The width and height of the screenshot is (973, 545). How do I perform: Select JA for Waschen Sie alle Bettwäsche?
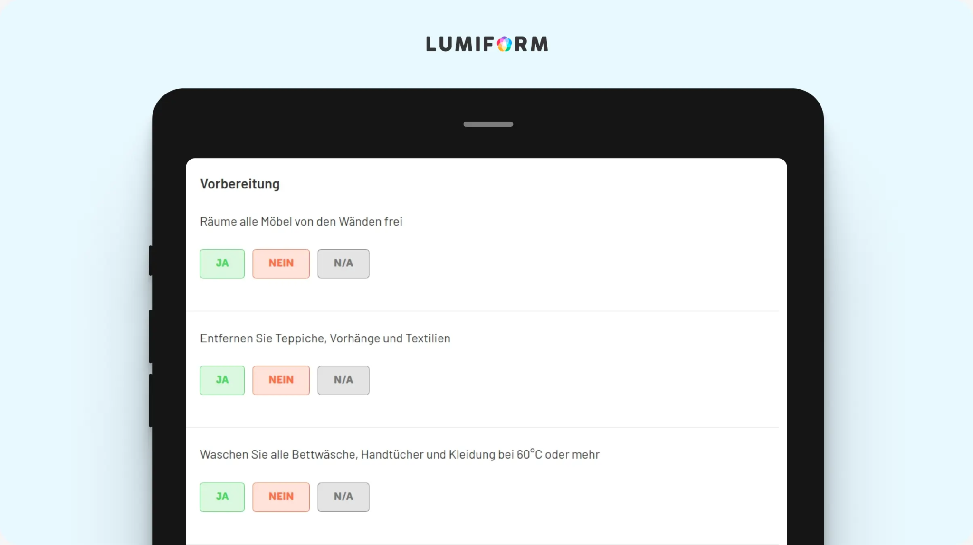click(x=222, y=497)
